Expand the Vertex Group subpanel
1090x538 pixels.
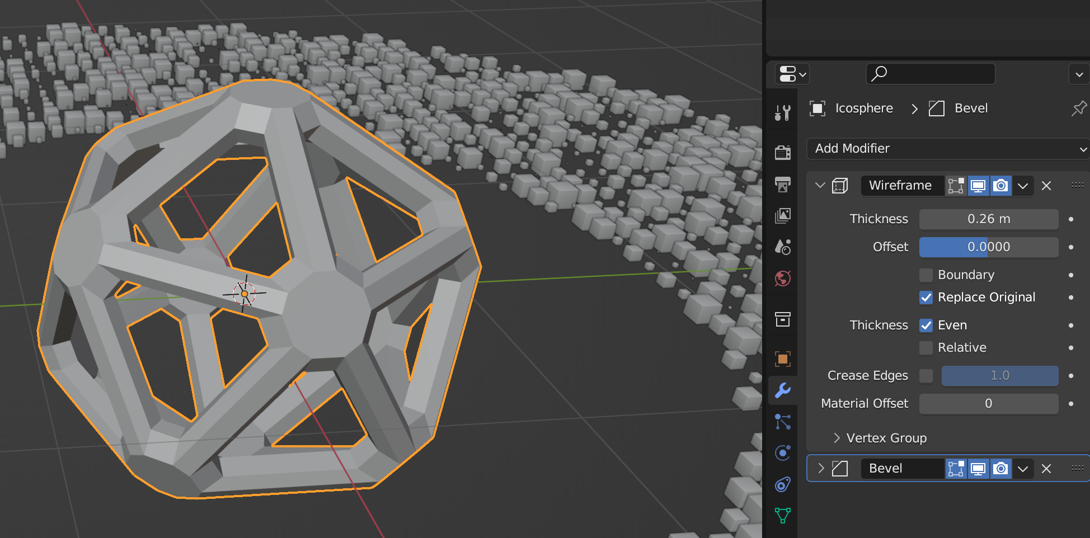837,438
